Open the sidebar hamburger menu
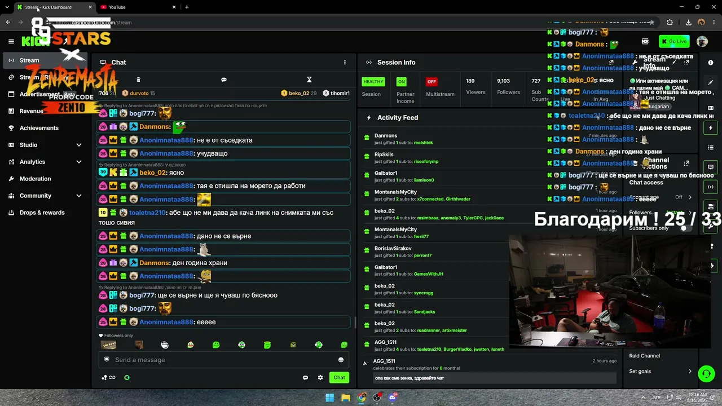 (11, 41)
